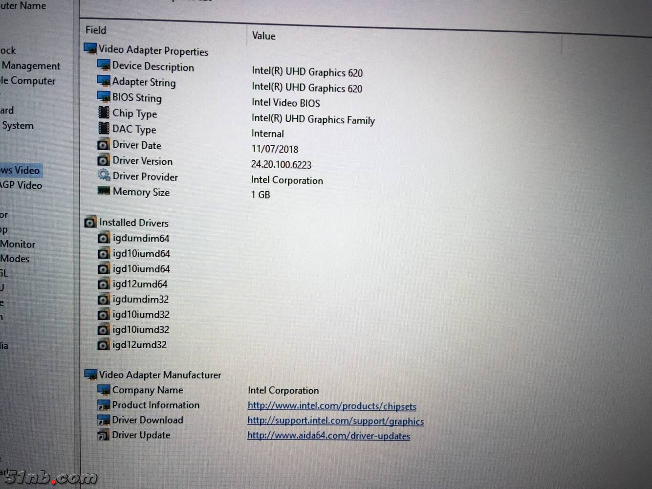Click the Field column header

tap(96, 30)
